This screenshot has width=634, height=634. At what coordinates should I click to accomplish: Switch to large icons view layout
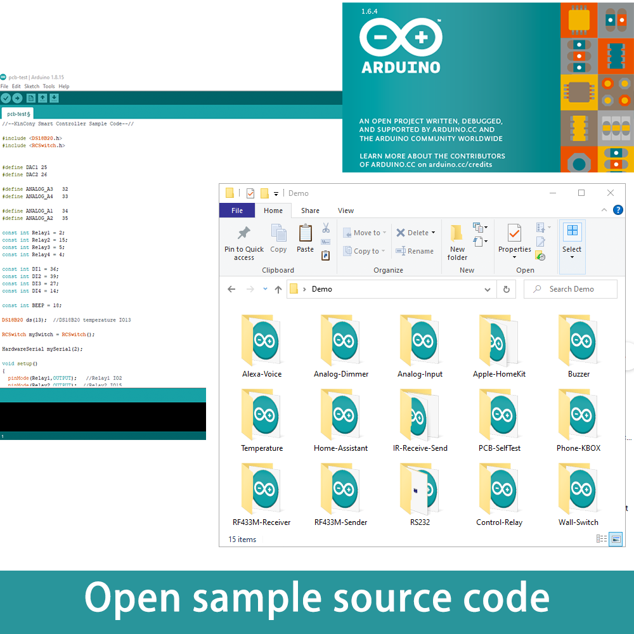click(616, 539)
